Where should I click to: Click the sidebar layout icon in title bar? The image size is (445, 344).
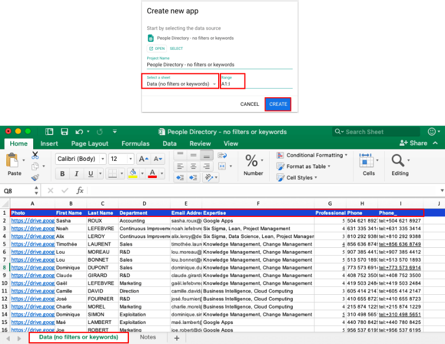tap(49, 132)
